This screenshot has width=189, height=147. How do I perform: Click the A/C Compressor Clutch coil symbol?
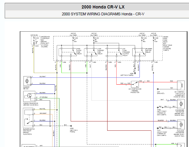(181, 85)
